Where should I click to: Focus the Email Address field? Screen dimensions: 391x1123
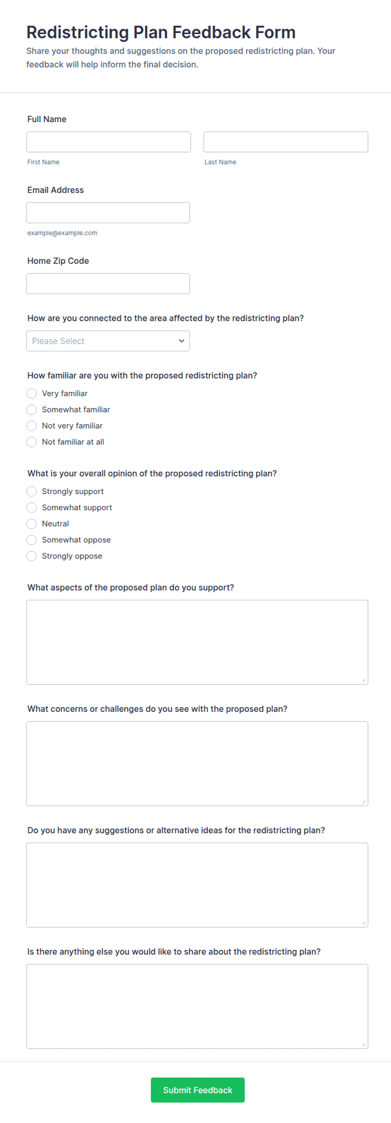(108, 213)
